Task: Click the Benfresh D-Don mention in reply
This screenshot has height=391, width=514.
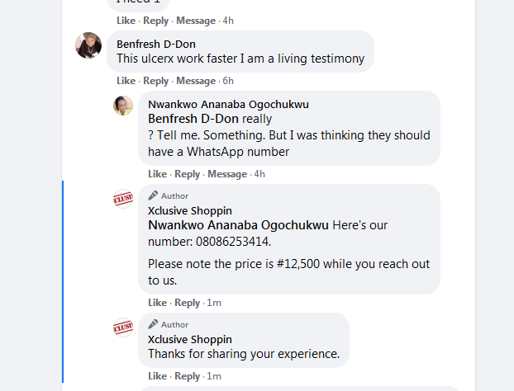Action: pyautogui.click(x=193, y=119)
